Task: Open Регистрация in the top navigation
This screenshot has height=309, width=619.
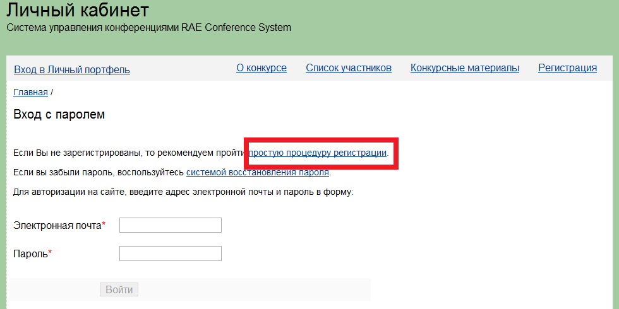Action: [567, 68]
